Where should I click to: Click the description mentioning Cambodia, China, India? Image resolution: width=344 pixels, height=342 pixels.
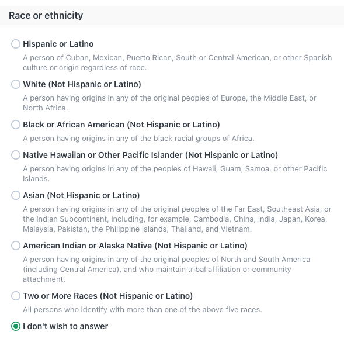click(x=178, y=219)
